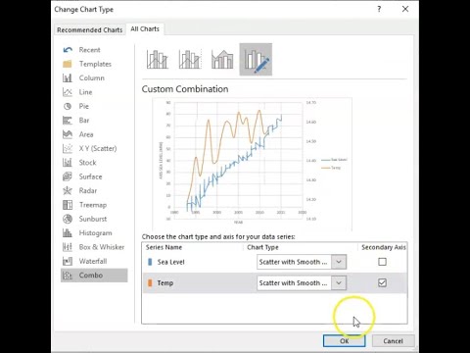Close the Change Chart Type dialog
The height and width of the screenshot is (353, 470).
pyautogui.click(x=405, y=9)
